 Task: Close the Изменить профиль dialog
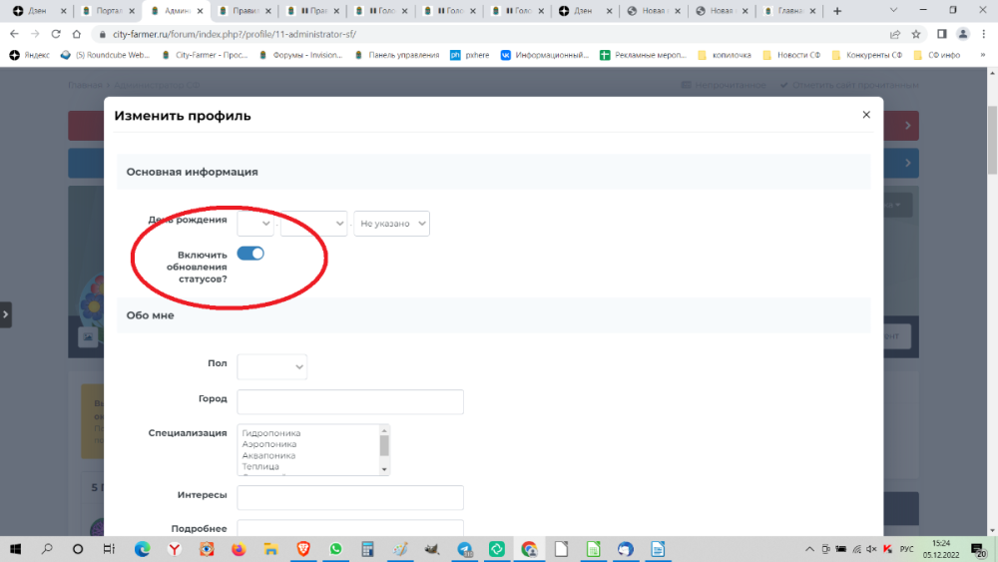(x=866, y=116)
